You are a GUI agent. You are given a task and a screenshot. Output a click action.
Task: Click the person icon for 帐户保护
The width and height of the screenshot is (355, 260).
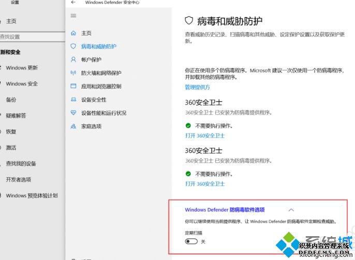[73, 60]
